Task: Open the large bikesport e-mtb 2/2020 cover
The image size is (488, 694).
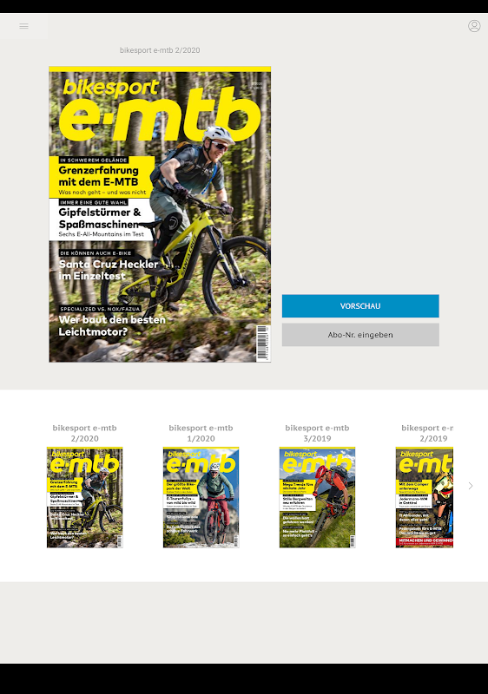Action: tap(160, 214)
